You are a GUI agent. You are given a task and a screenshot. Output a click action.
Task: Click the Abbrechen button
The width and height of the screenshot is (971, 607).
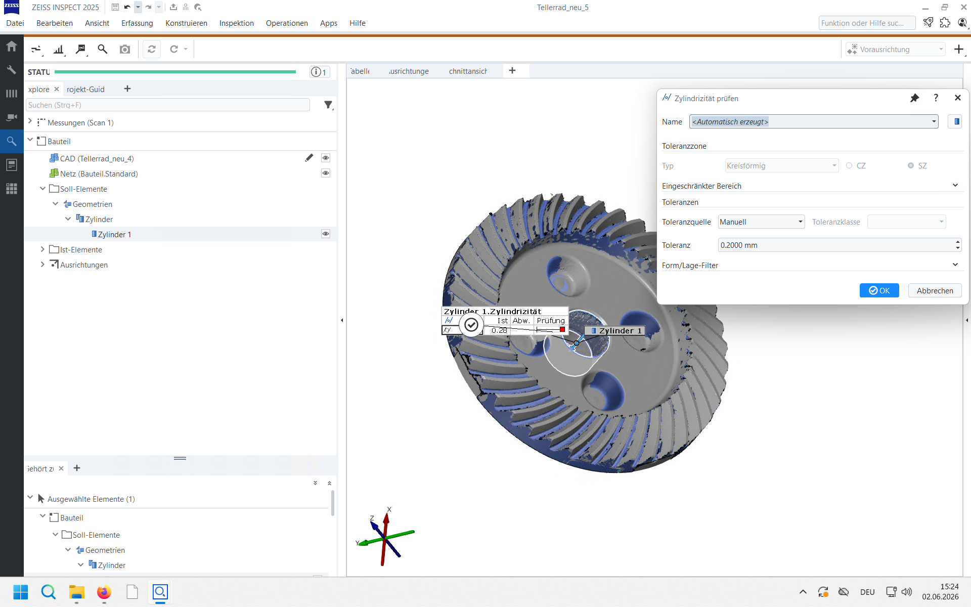[x=935, y=290]
